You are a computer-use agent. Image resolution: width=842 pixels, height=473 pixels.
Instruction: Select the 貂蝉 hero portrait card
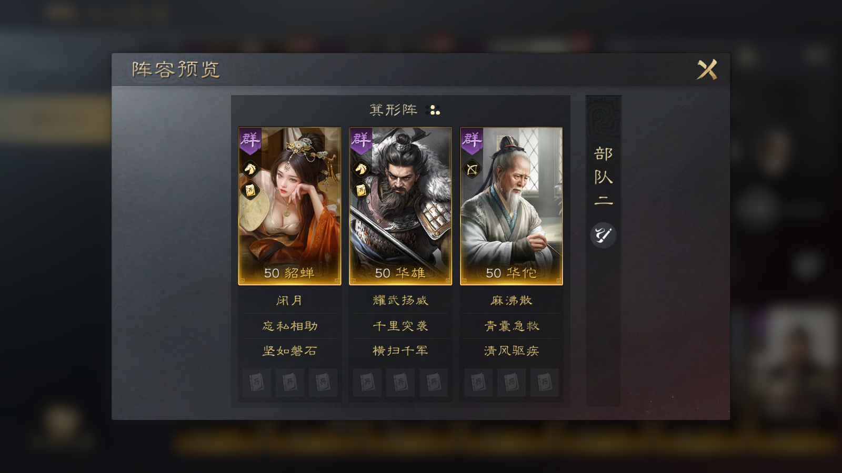pos(290,206)
